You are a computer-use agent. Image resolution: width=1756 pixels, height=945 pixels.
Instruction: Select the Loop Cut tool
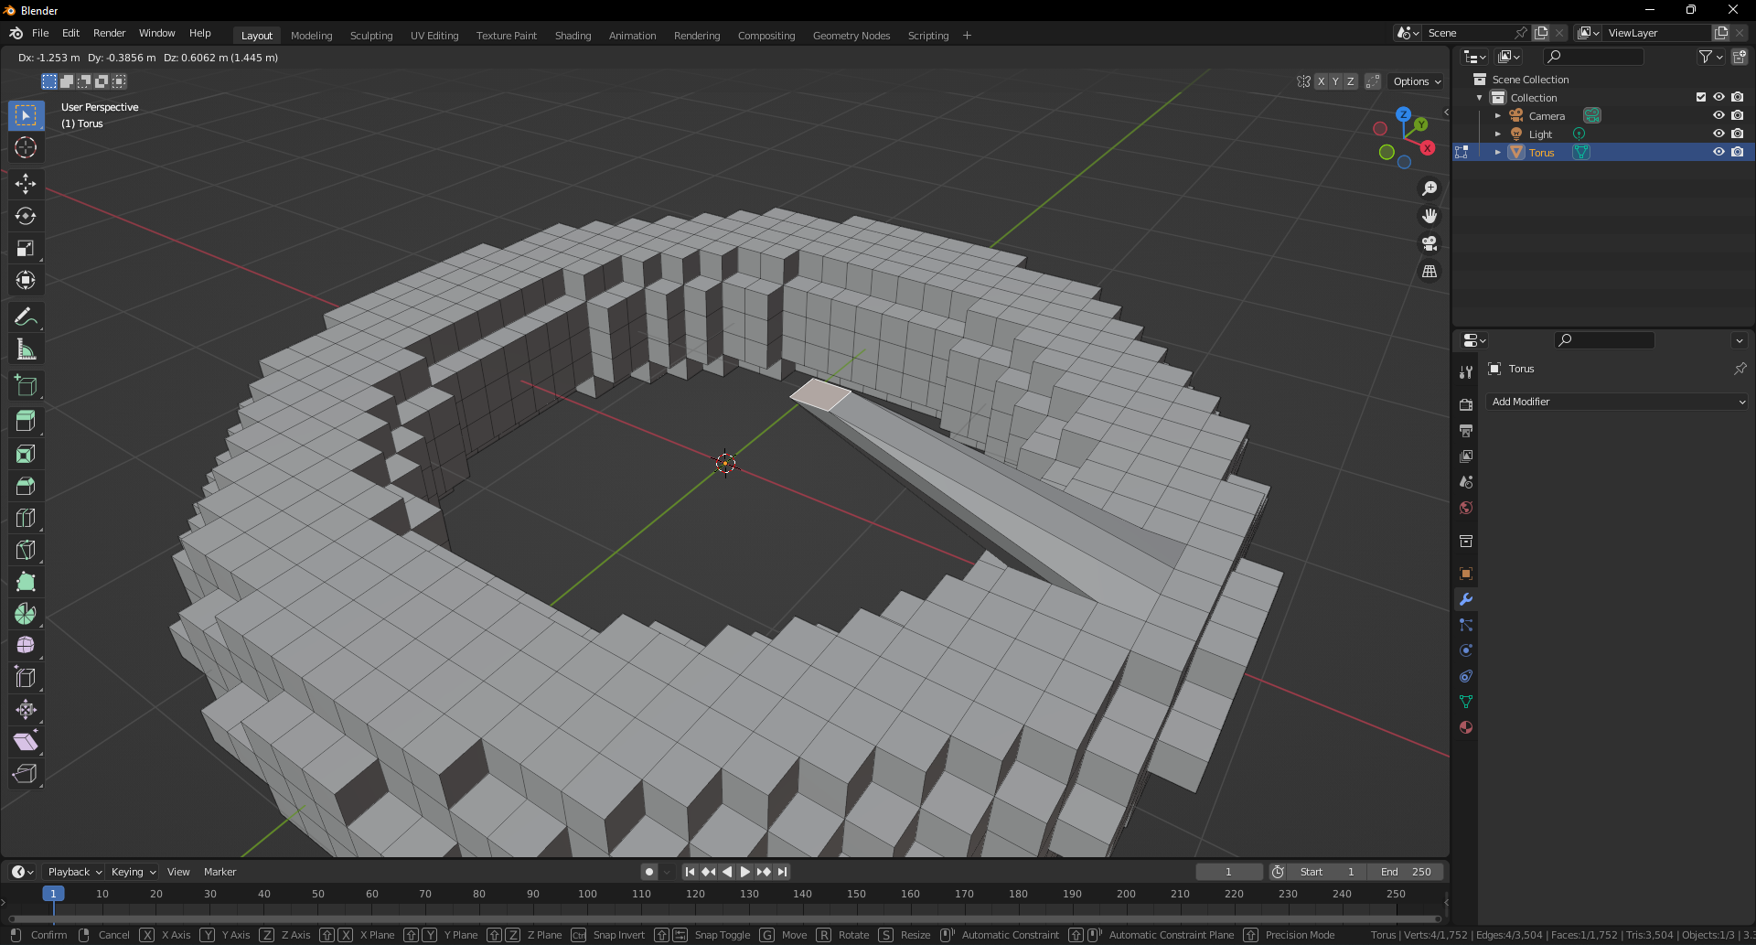point(26,518)
